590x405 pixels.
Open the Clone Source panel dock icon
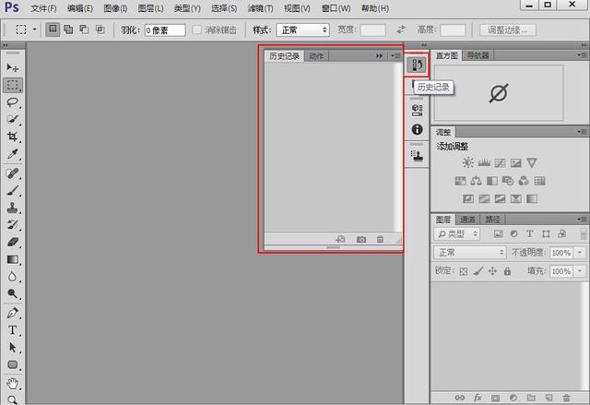(x=417, y=156)
